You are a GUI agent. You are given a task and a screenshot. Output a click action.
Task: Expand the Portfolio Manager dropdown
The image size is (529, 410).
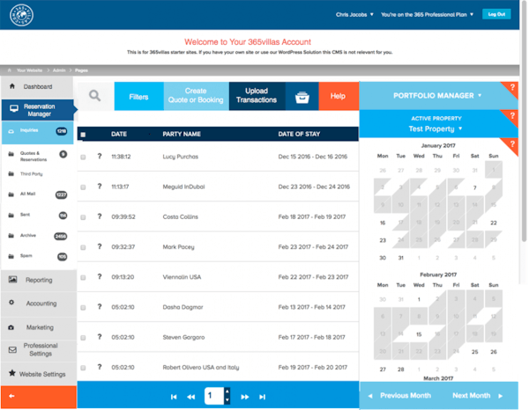click(x=437, y=96)
